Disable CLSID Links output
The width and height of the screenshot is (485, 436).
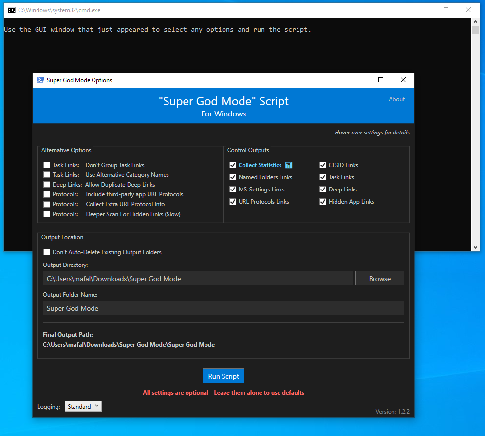[x=323, y=165]
